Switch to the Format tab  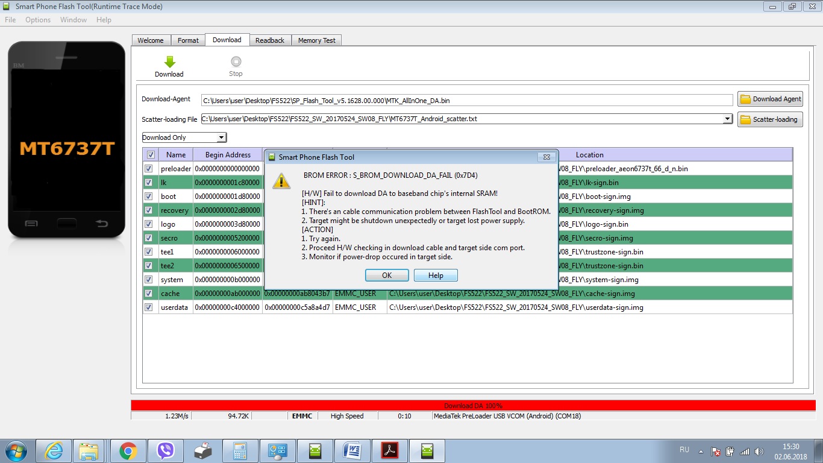(x=188, y=40)
